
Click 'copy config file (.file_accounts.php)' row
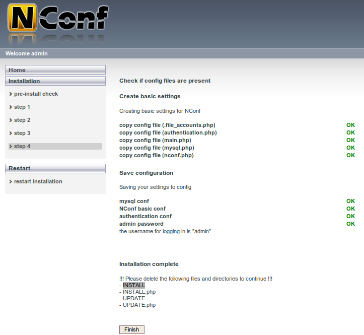coord(167,125)
